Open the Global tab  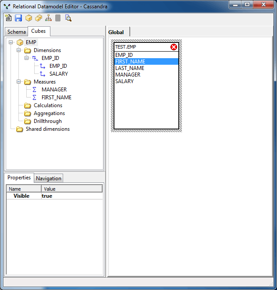point(118,32)
